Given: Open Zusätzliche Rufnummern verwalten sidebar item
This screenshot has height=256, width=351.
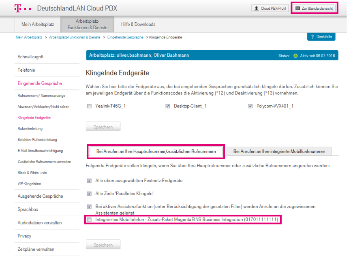Looking at the screenshot, I should pos(44,162).
